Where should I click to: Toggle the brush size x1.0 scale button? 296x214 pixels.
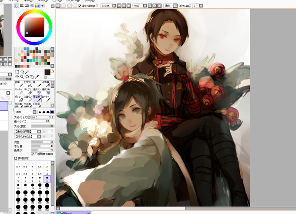[29, 117]
